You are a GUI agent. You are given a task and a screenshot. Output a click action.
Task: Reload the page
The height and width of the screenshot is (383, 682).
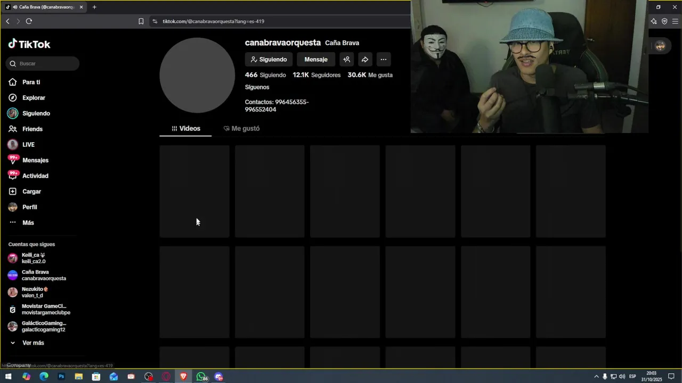[x=29, y=21]
